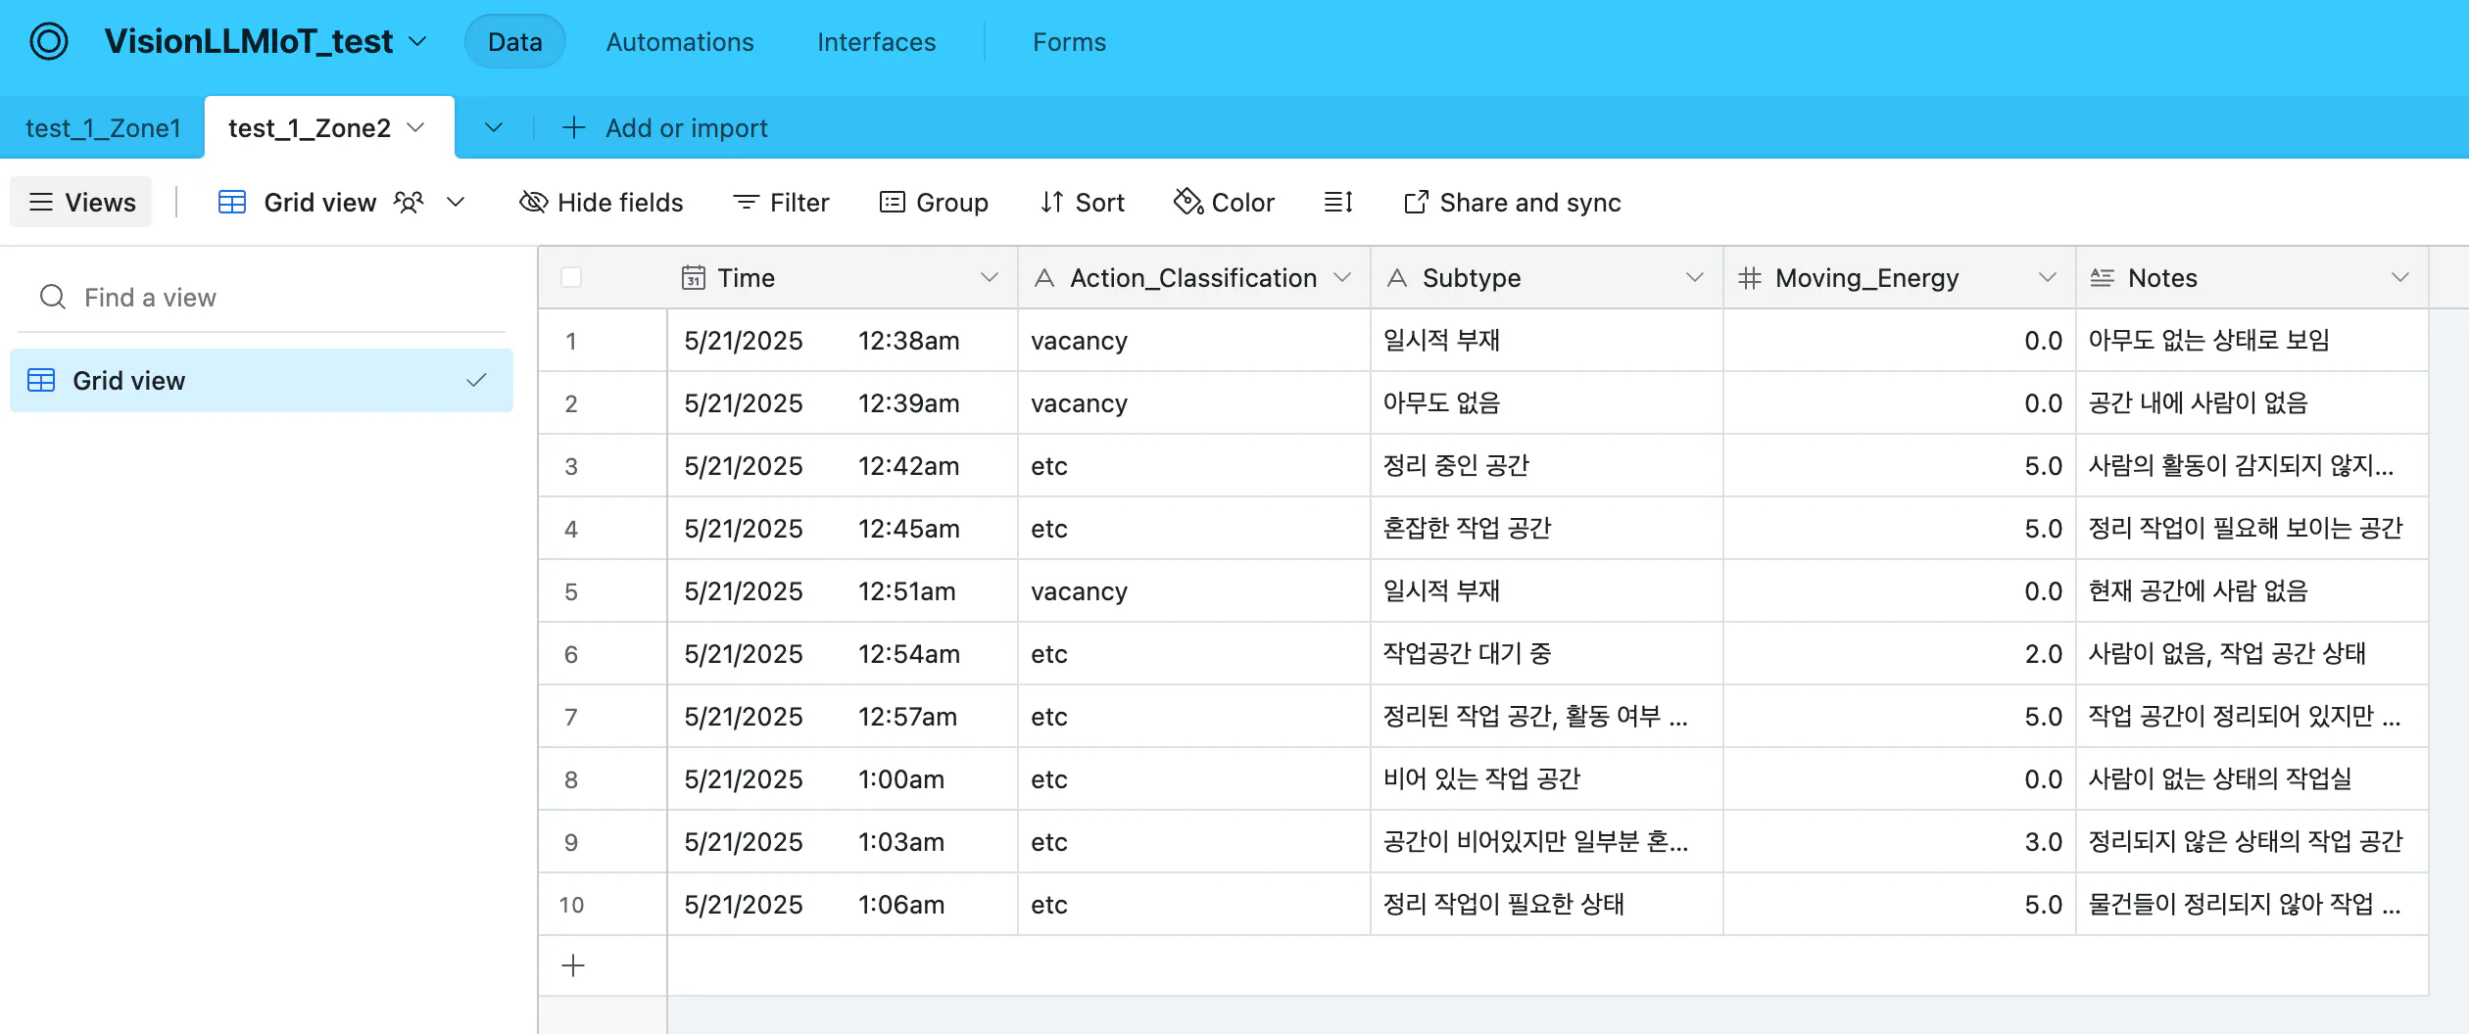Adjust row height setting
The height and width of the screenshot is (1034, 2469).
pos(1337,202)
